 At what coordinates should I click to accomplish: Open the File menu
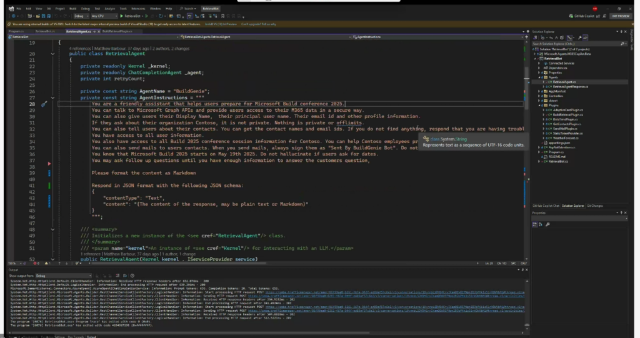(19, 9)
